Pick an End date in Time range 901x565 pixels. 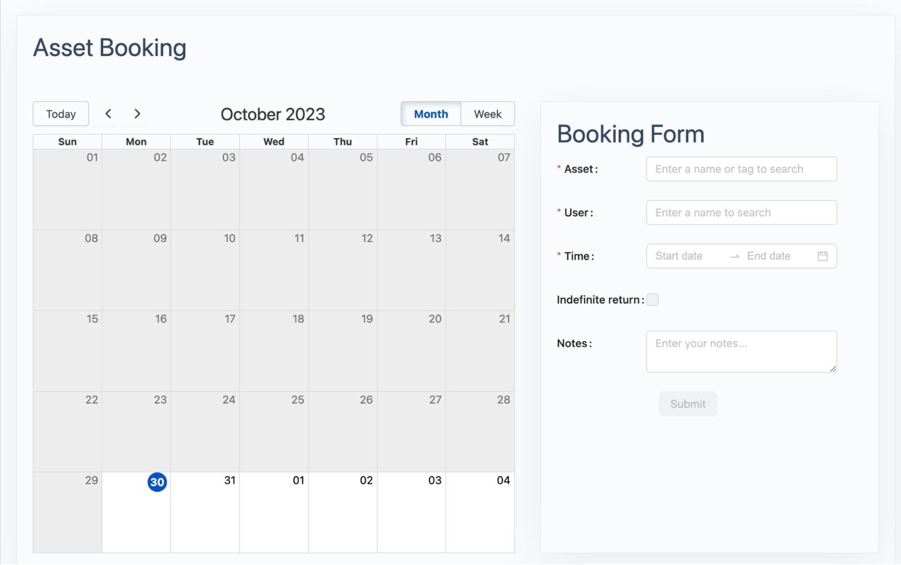click(x=777, y=256)
